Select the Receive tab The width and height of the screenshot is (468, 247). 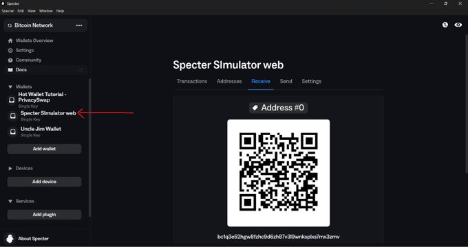tap(261, 81)
